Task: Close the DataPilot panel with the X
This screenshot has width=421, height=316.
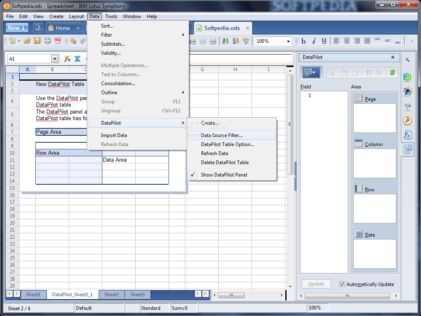Action: [393, 57]
